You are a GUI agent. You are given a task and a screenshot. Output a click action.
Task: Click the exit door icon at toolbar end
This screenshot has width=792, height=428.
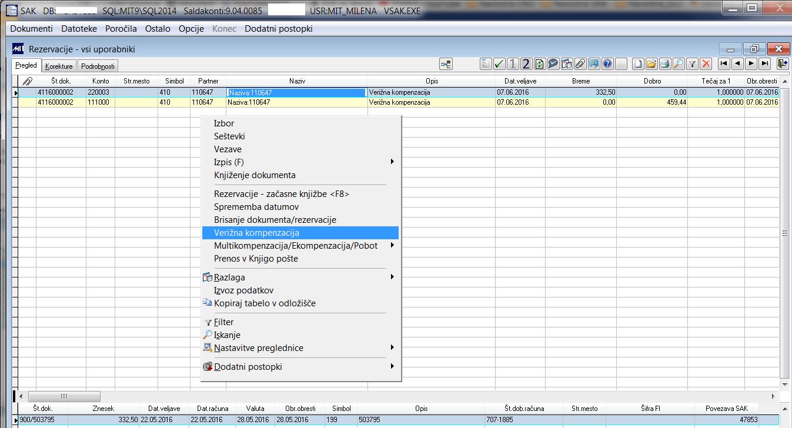[x=781, y=63]
